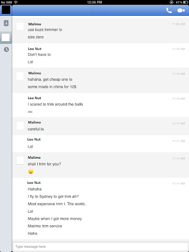Screen dimensions: 189x252
Task: Click the Type message here field
Action: (x=101, y=246)
